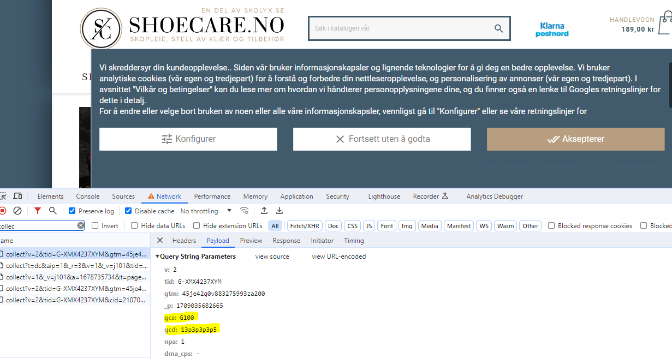672x358 pixels.
Task: Switch to the Console tab
Action: (x=88, y=196)
